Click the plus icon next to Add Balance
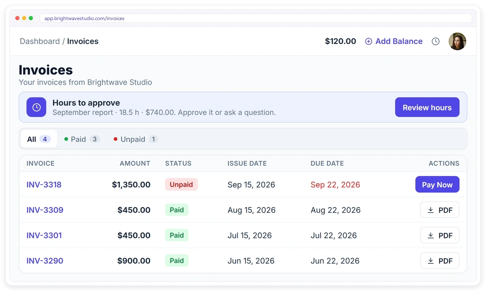The width and height of the screenshot is (486, 291). (x=369, y=41)
